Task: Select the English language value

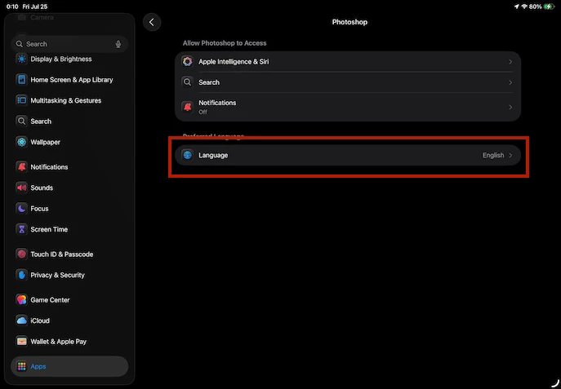Action: 493,156
